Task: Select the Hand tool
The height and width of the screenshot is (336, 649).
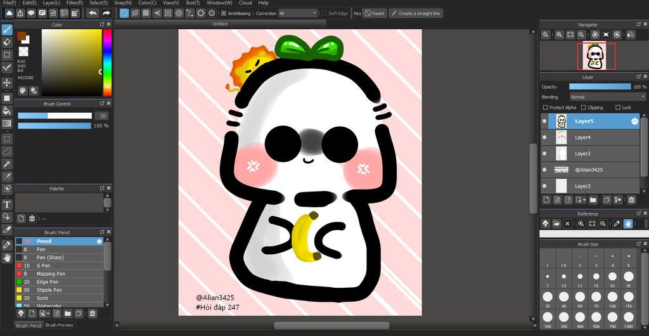Action: pos(7,258)
